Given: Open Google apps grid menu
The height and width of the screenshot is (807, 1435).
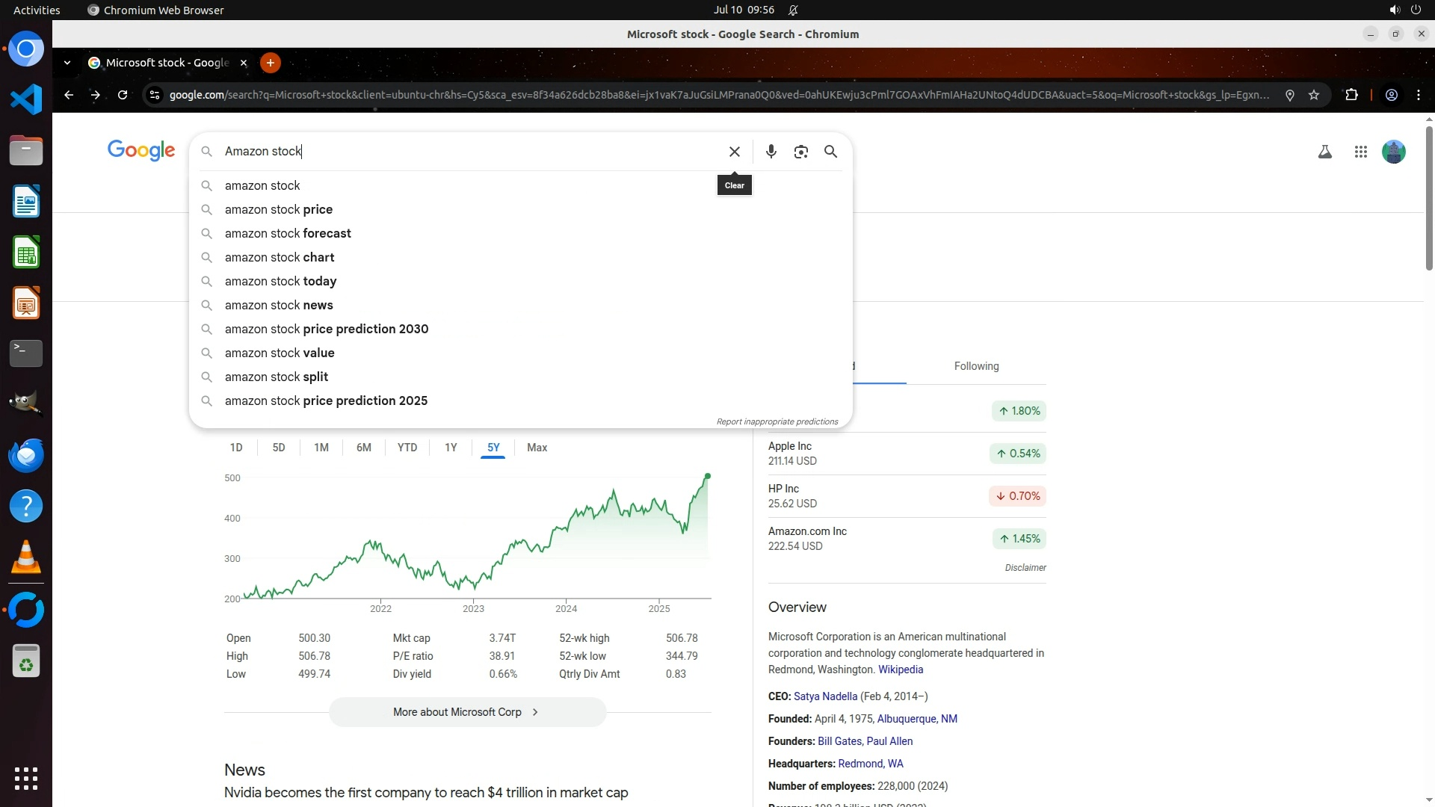Looking at the screenshot, I should click(1360, 152).
